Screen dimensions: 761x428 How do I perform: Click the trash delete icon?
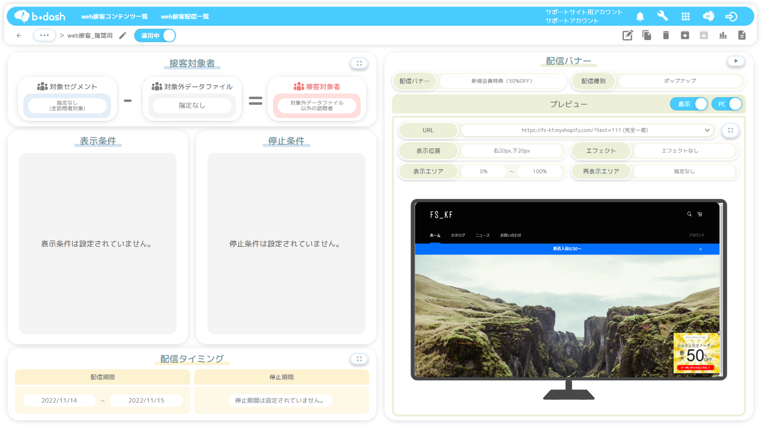click(666, 35)
